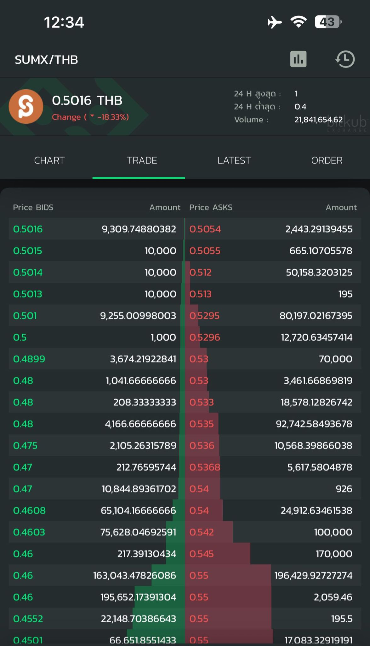Go to the ORDER tab
Screen dimensions: 370x646
click(x=327, y=161)
